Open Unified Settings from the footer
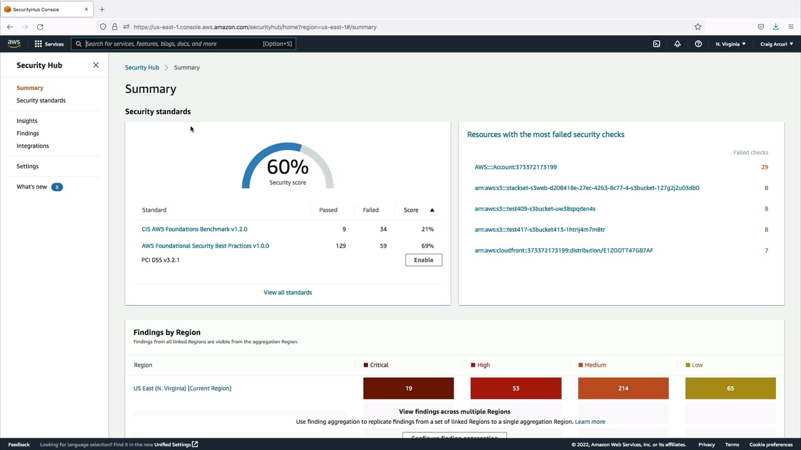Viewport: 801px width, 450px height. coord(173,444)
